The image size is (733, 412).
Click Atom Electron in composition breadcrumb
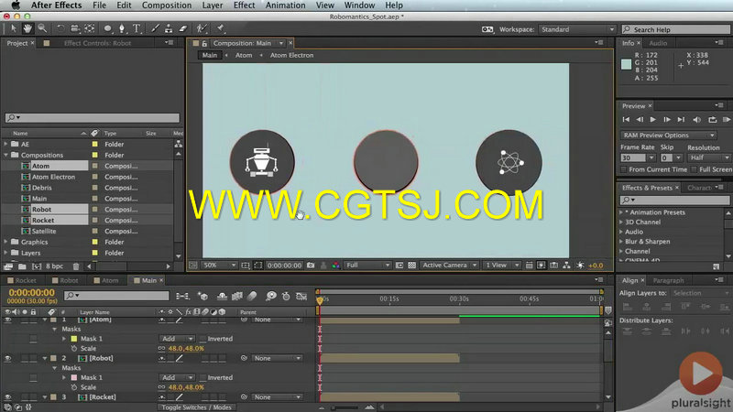[x=291, y=55]
